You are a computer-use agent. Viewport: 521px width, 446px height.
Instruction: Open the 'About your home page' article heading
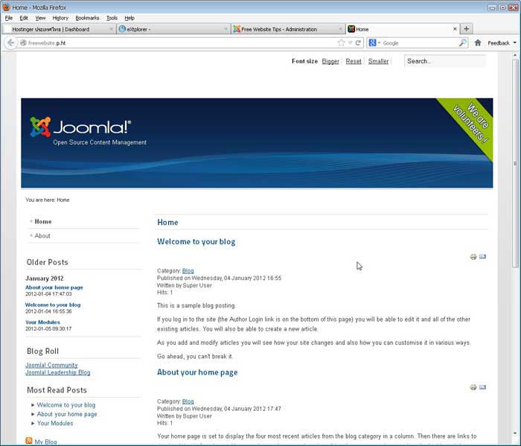pos(197,372)
